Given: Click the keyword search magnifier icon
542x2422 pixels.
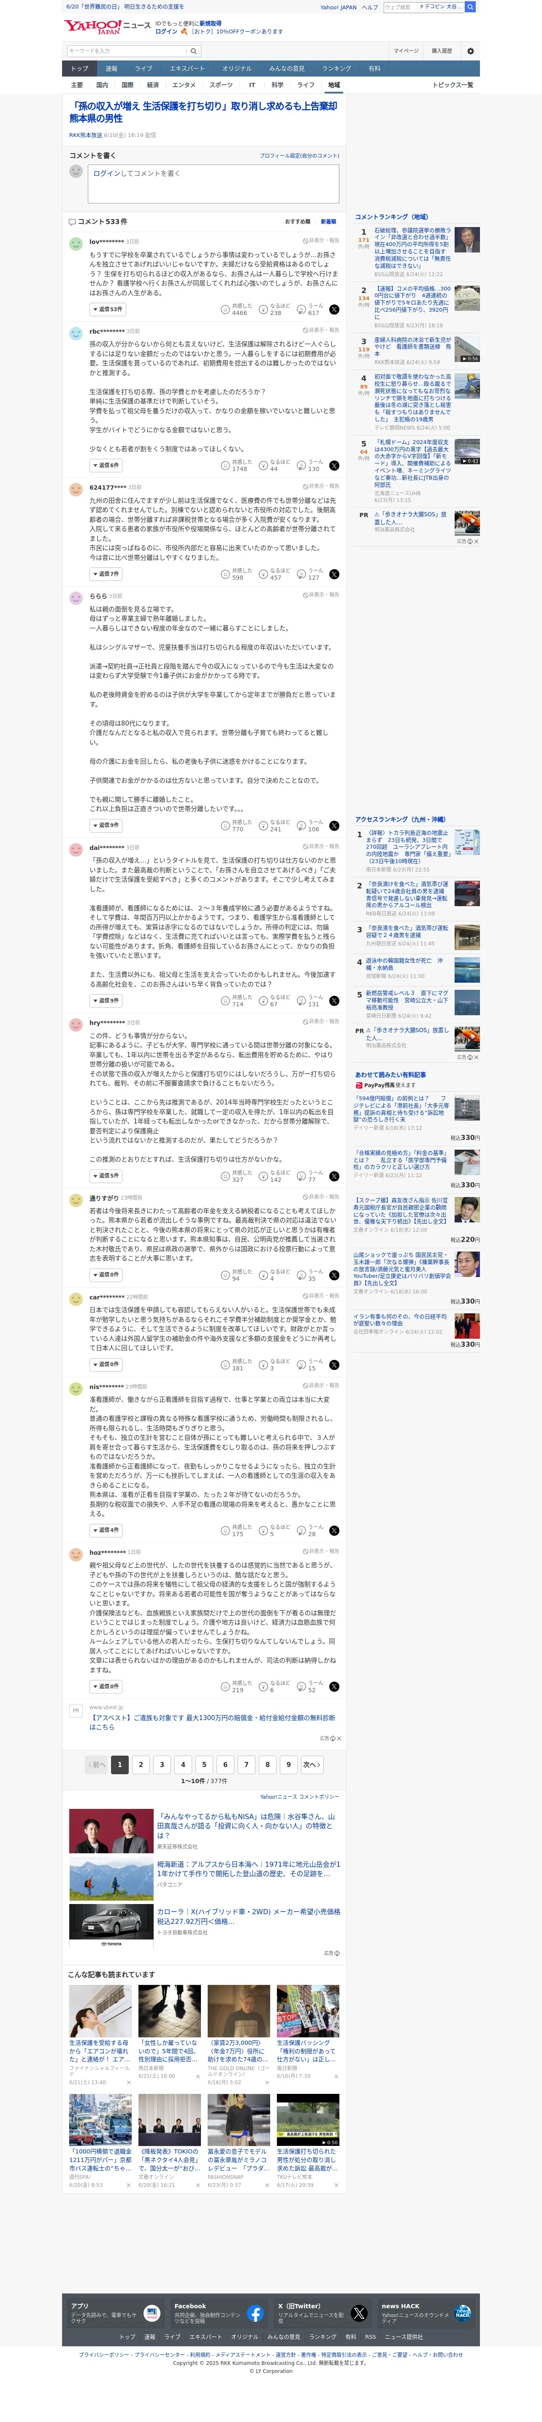Looking at the screenshot, I should coord(193,51).
